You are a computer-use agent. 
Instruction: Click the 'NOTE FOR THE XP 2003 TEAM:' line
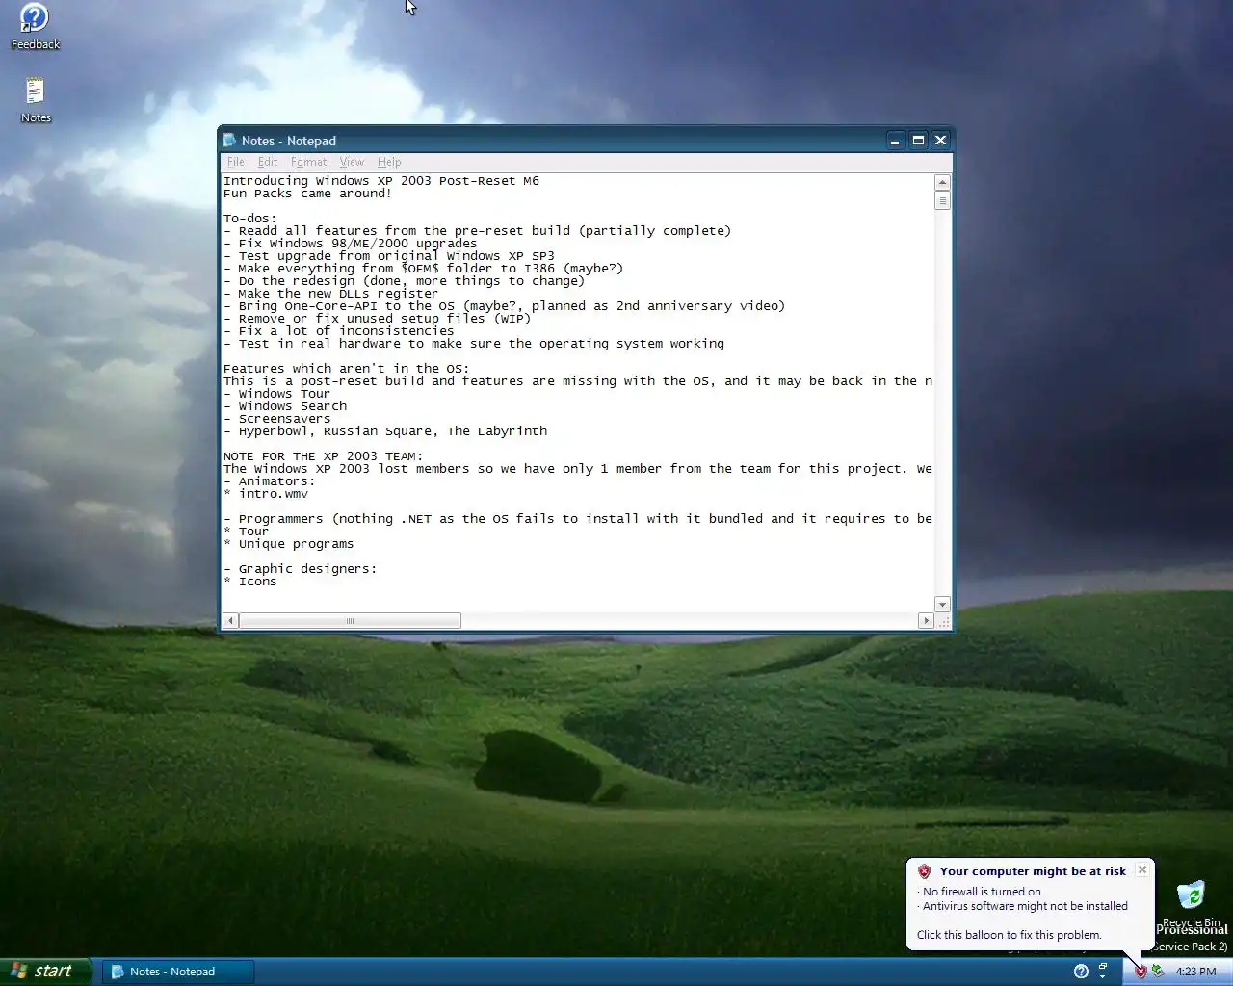coord(324,456)
